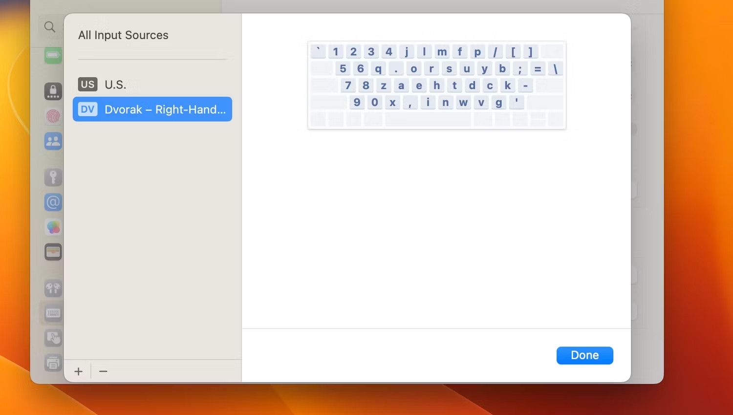Click the 'All Input Sources' heading
Image resolution: width=733 pixels, height=415 pixels.
click(123, 35)
